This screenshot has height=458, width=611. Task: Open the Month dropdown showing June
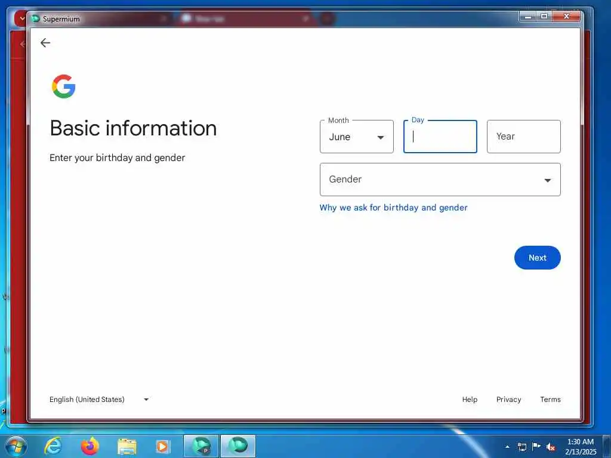(x=357, y=137)
